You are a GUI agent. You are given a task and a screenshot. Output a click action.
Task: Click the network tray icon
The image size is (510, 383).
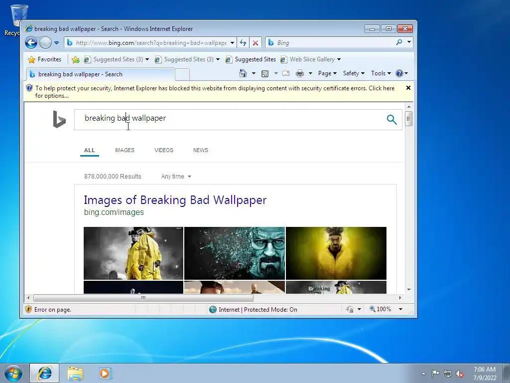point(448,374)
